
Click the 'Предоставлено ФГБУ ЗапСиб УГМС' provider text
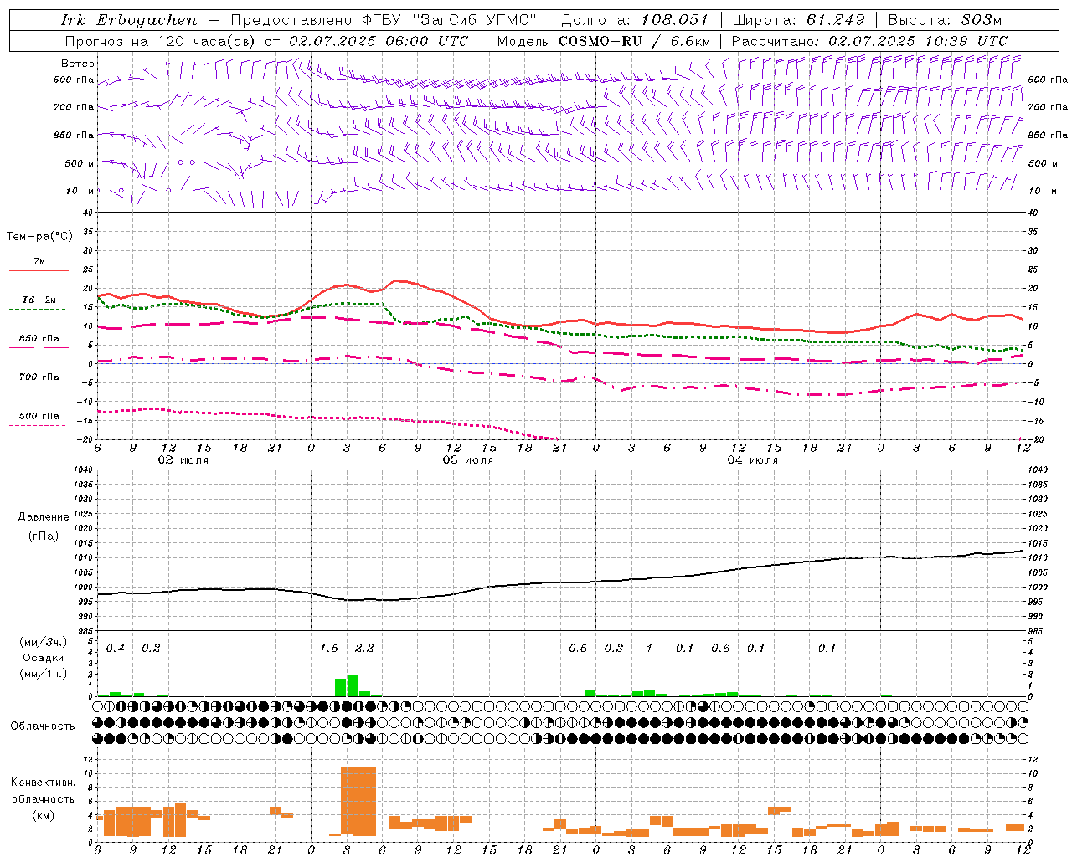(x=384, y=20)
